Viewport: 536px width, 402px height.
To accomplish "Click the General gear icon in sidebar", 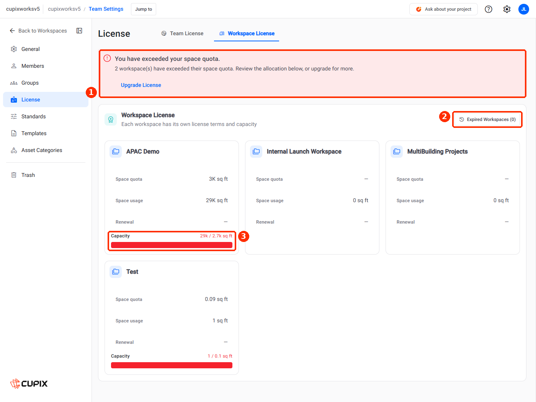I will tap(14, 49).
